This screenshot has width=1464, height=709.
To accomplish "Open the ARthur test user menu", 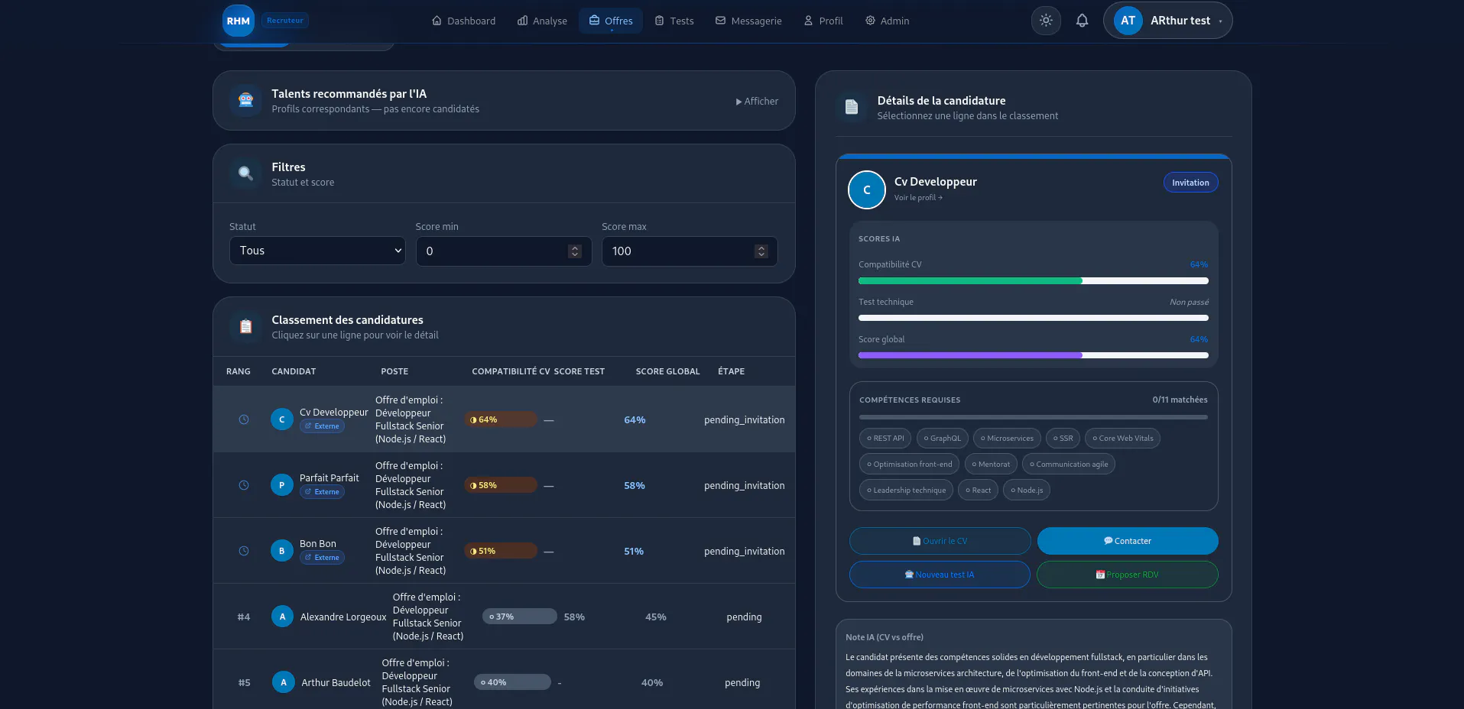I will coord(1167,21).
